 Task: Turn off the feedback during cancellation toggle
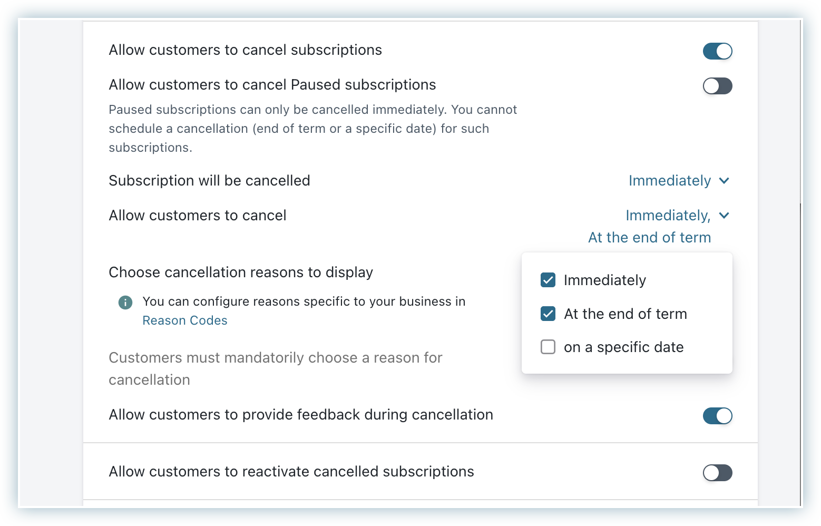coord(717,416)
